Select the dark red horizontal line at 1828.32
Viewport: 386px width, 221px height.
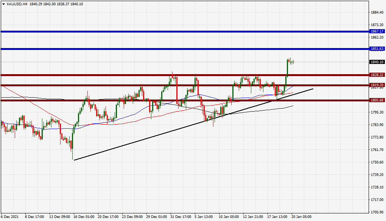pyautogui.click(x=185, y=75)
